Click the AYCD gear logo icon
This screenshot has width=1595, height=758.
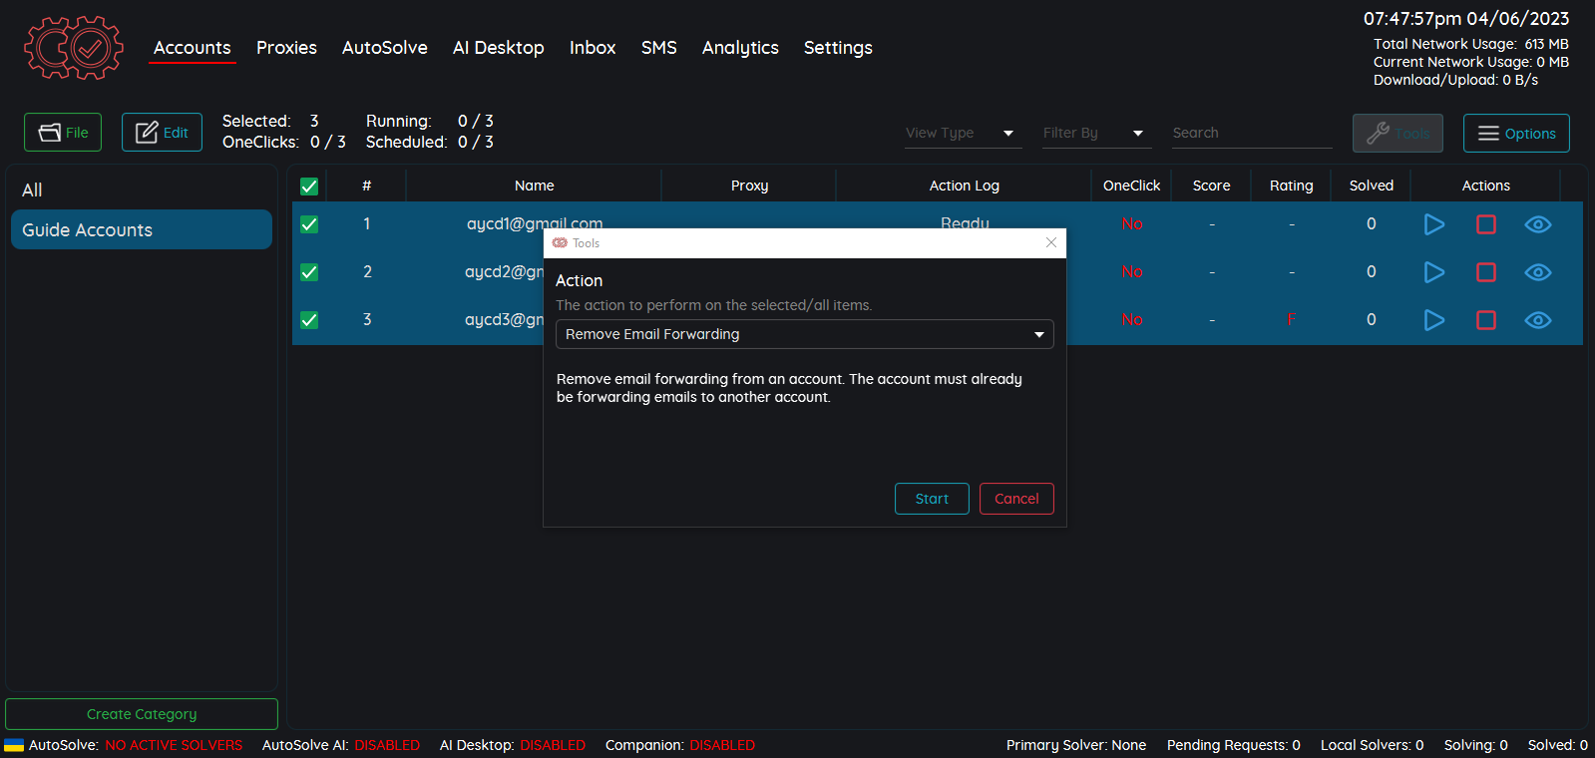[x=74, y=47]
